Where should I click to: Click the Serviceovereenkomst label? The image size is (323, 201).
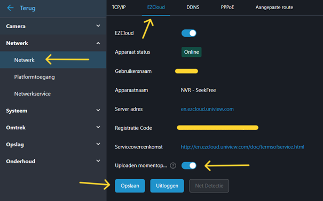tap(139, 147)
